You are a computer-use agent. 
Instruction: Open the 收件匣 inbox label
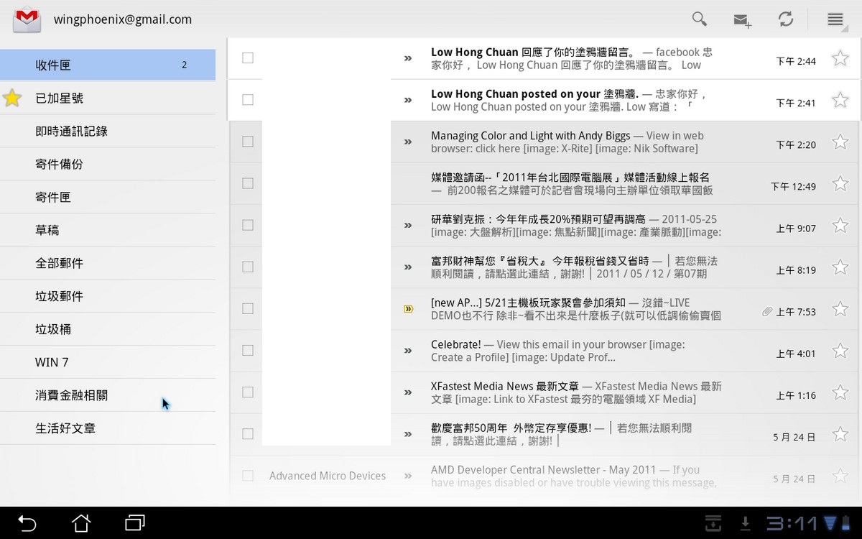pyautogui.click(x=108, y=65)
